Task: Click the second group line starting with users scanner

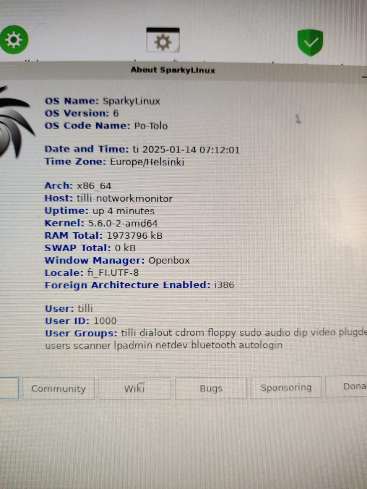Action: (164, 345)
